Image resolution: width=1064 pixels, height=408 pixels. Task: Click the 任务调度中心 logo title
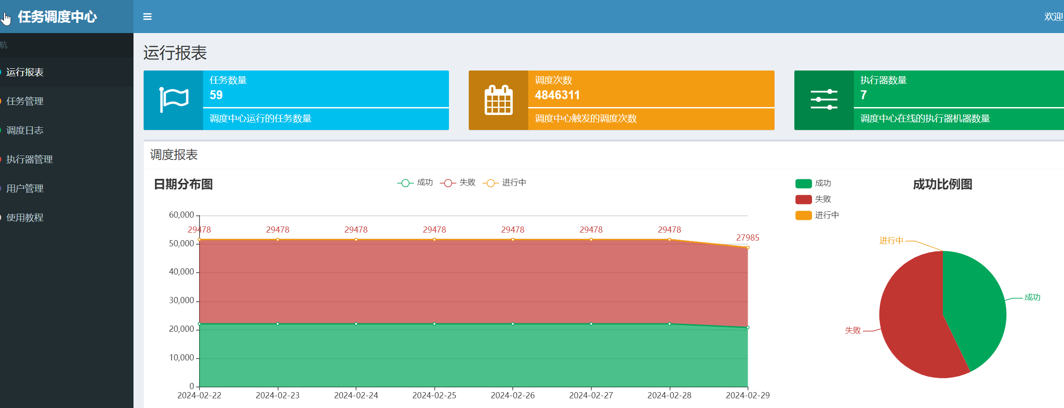pos(57,17)
